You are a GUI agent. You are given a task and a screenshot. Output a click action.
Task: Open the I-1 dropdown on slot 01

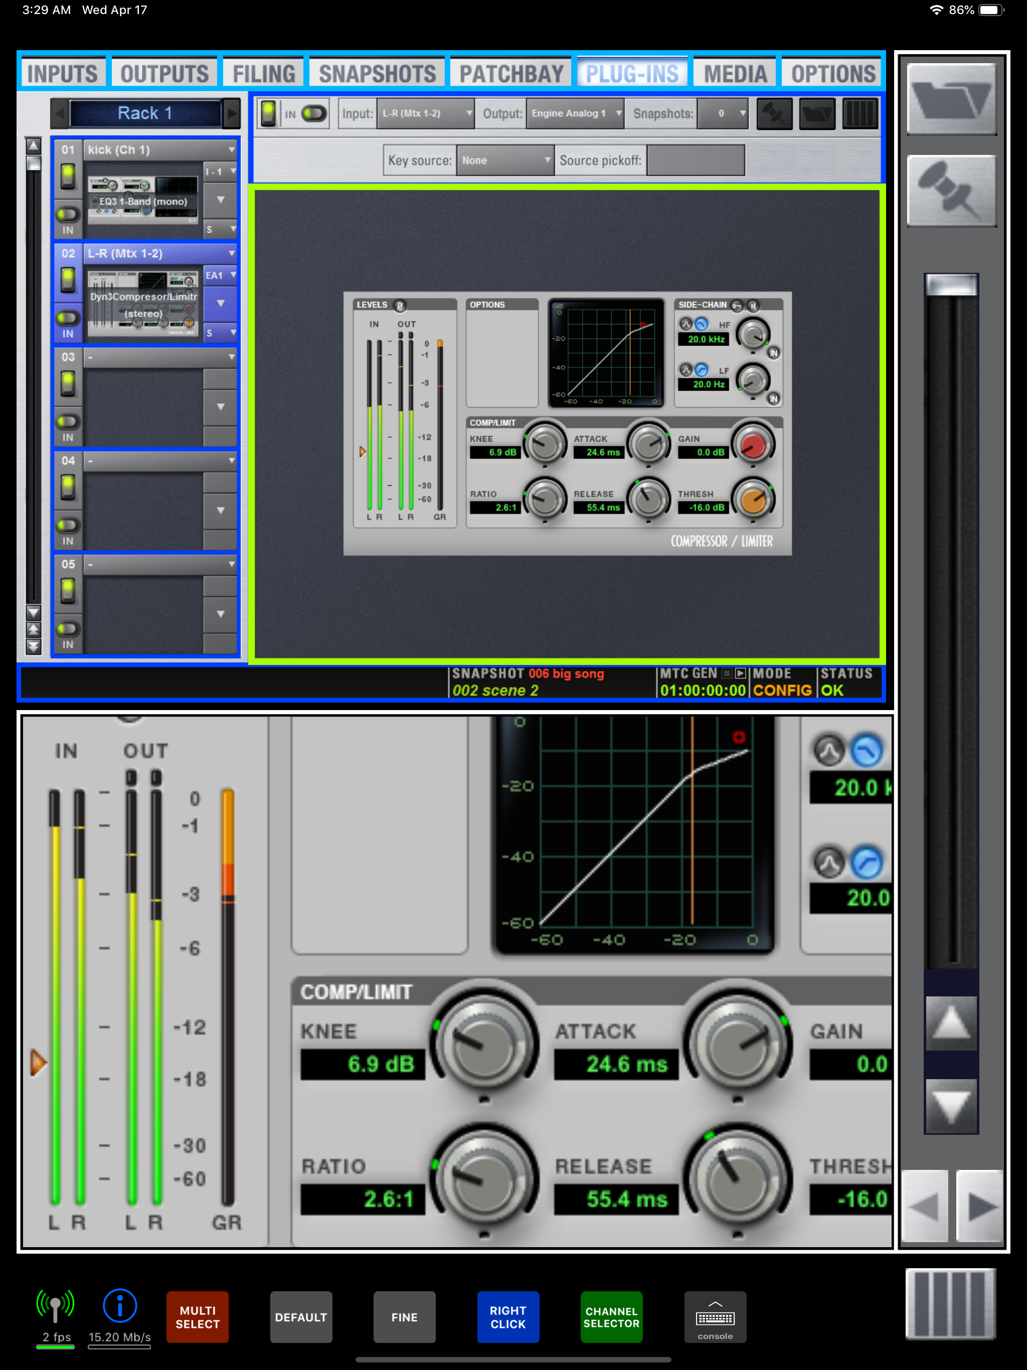pyautogui.click(x=221, y=172)
